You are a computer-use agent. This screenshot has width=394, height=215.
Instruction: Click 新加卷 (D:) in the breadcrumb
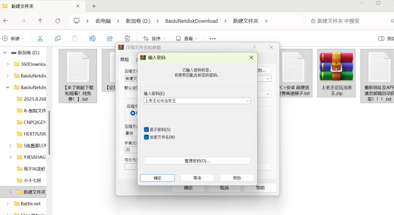(138, 21)
